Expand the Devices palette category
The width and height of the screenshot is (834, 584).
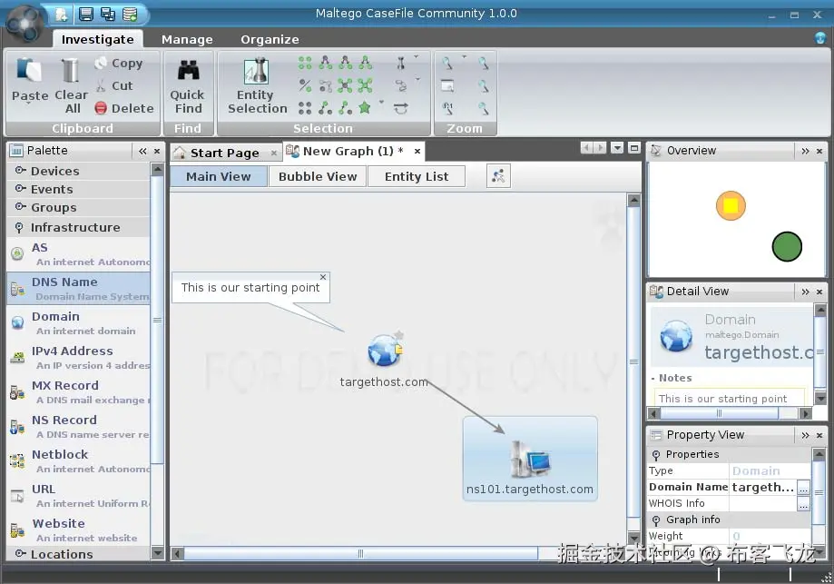(x=20, y=171)
